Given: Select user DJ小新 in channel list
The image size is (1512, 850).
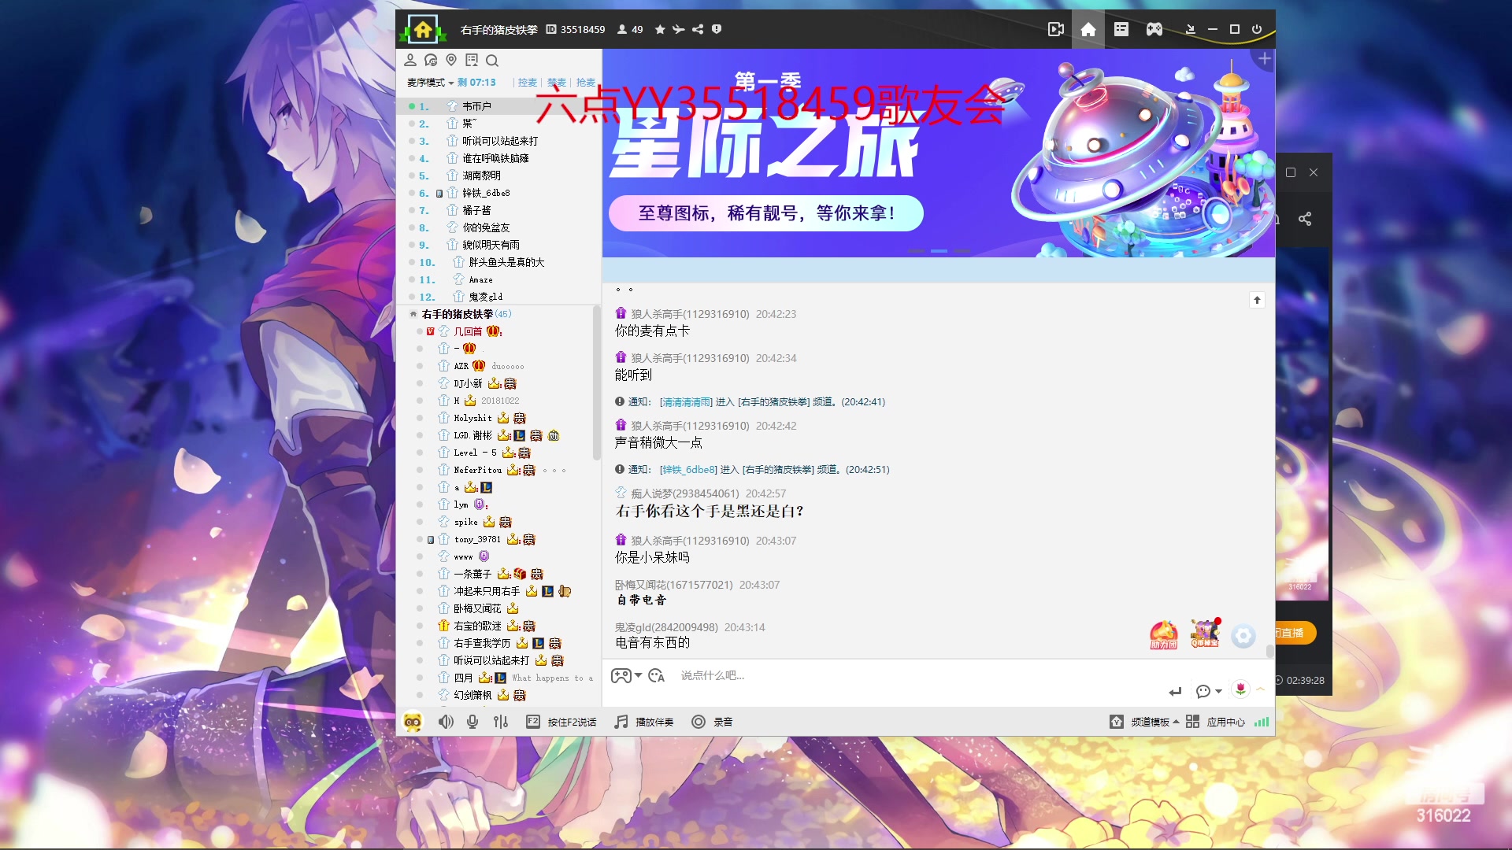Looking at the screenshot, I should click(x=468, y=383).
